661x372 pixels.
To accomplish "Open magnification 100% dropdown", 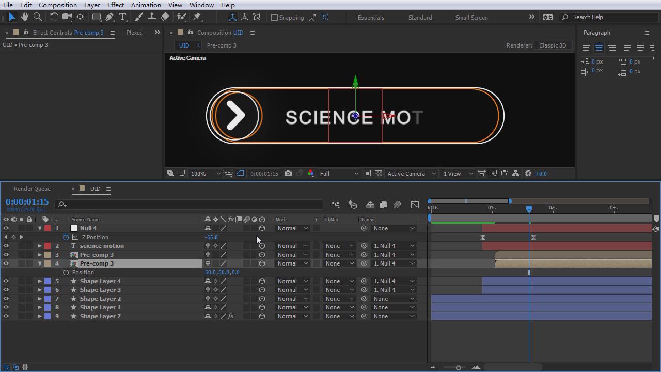I will tap(206, 174).
